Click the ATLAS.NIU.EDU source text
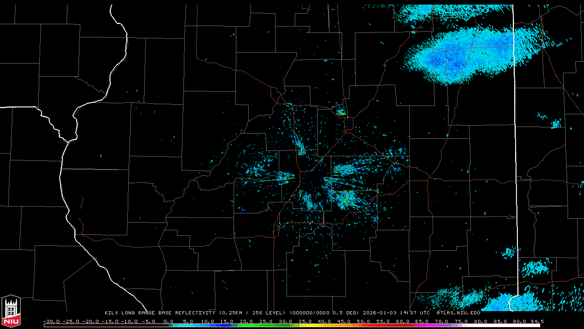 459,313
